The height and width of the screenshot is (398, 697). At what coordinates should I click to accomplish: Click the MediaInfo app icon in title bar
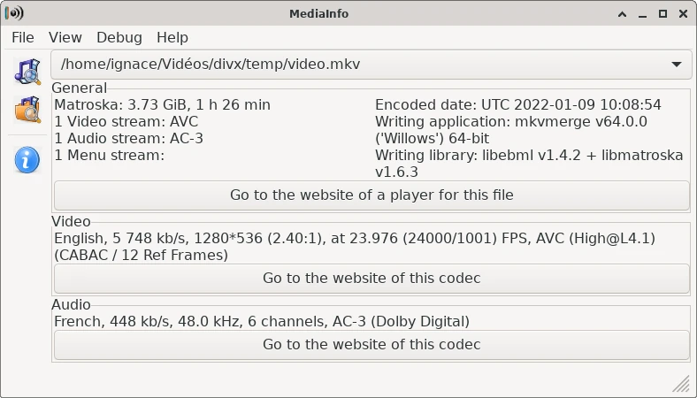[14, 13]
